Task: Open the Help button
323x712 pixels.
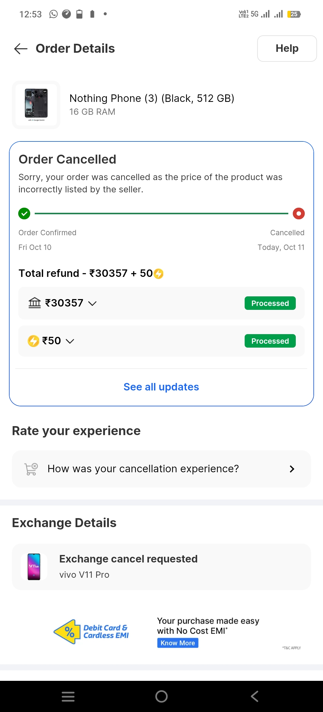Action: (287, 49)
